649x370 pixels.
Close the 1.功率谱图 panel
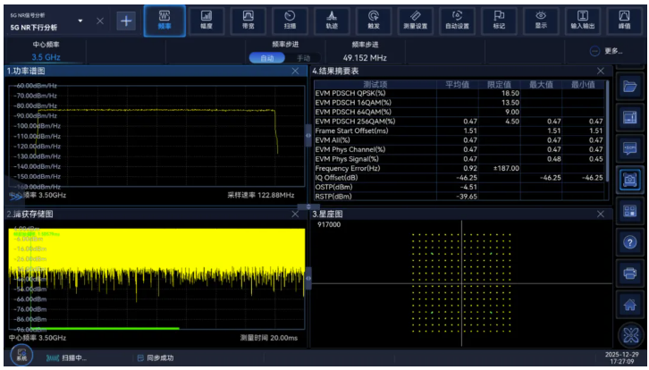point(295,71)
